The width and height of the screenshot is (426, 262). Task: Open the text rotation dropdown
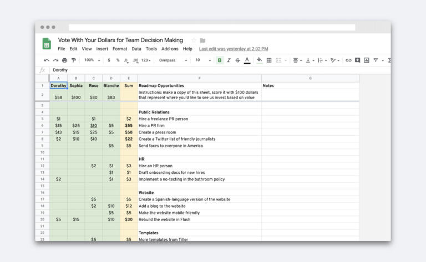pos(334,60)
